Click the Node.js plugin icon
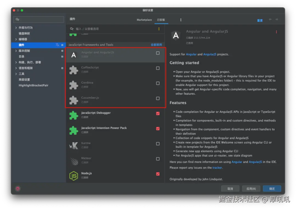This screenshot has height=209, width=296. point(74,176)
